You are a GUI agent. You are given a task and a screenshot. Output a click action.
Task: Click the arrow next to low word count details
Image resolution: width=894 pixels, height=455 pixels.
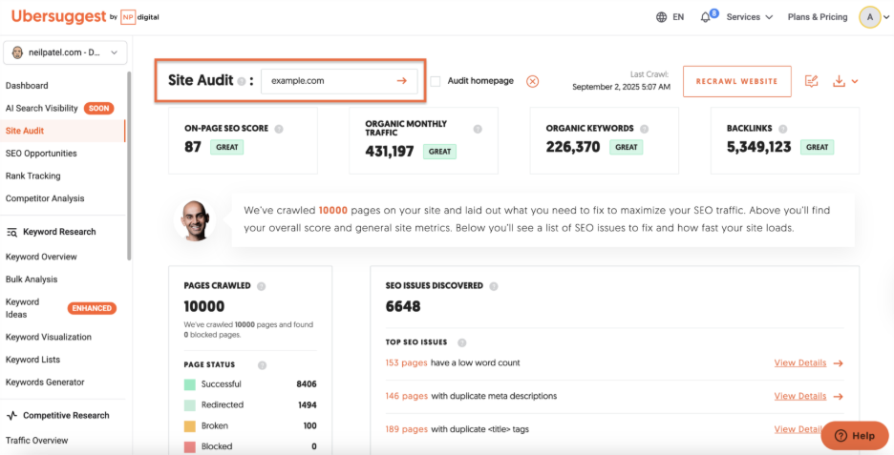pos(839,363)
